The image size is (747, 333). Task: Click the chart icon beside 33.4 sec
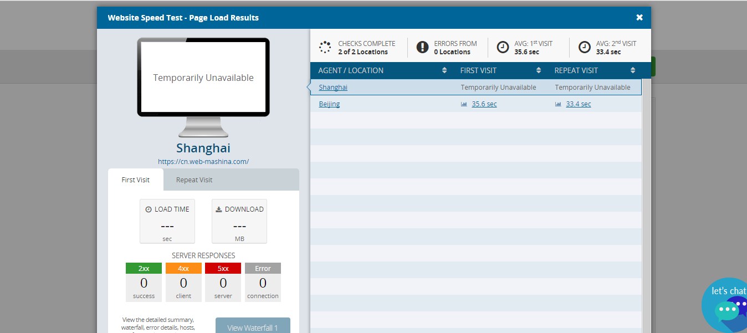pos(558,104)
